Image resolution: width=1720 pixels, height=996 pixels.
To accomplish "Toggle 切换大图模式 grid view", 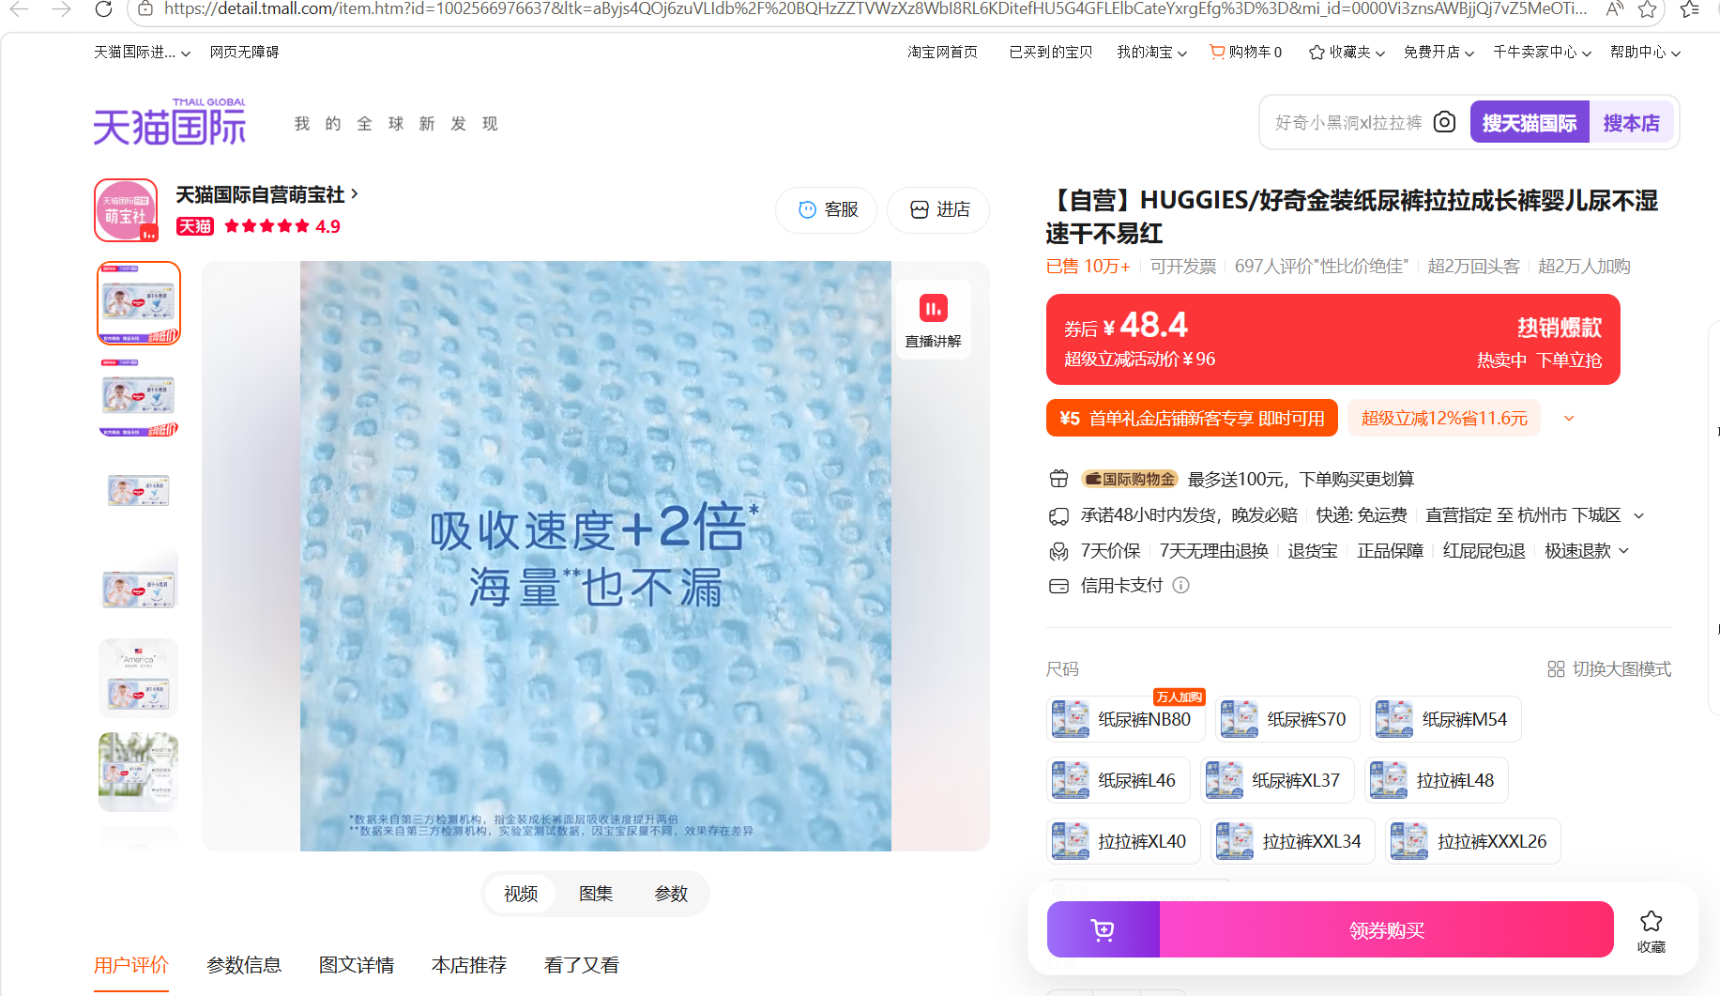I will coord(1609,669).
